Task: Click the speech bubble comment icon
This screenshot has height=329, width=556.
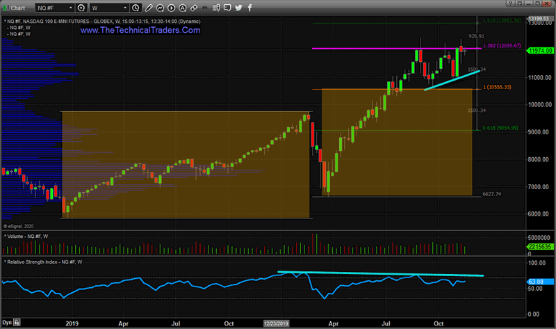Action: coord(227,8)
